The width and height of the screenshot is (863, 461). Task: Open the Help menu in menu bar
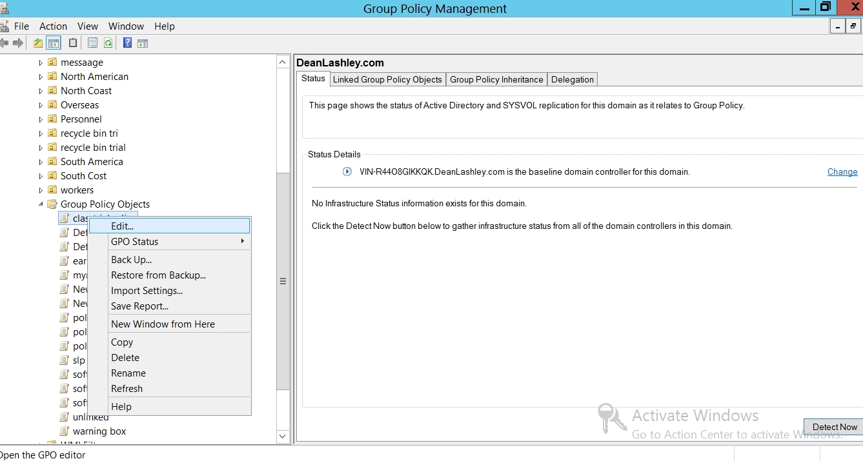(165, 26)
